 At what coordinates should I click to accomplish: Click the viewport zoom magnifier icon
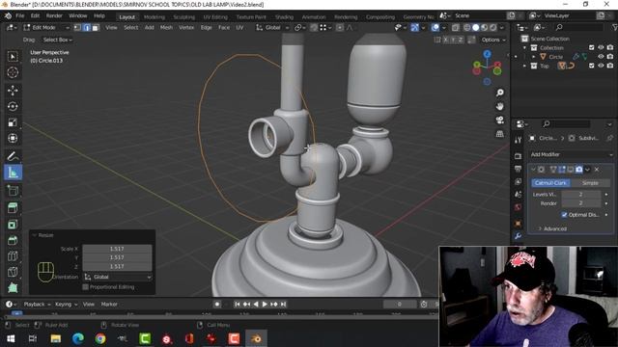500,93
